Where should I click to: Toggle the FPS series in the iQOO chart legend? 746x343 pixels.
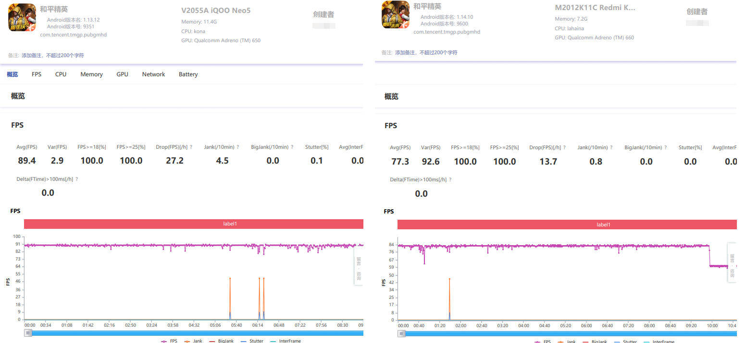[169, 341]
